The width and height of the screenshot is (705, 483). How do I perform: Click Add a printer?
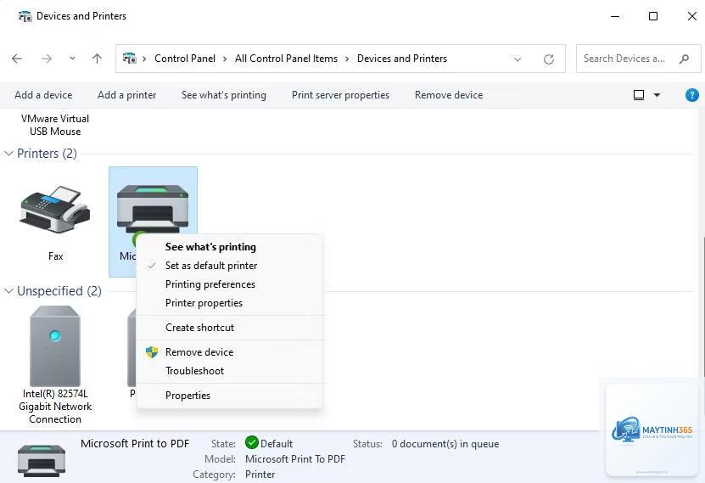pyautogui.click(x=126, y=95)
